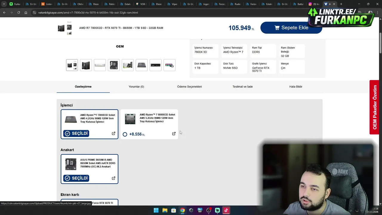Select the RAM stick gallery thumbnail
The image size is (382, 215).
(x=100, y=65)
